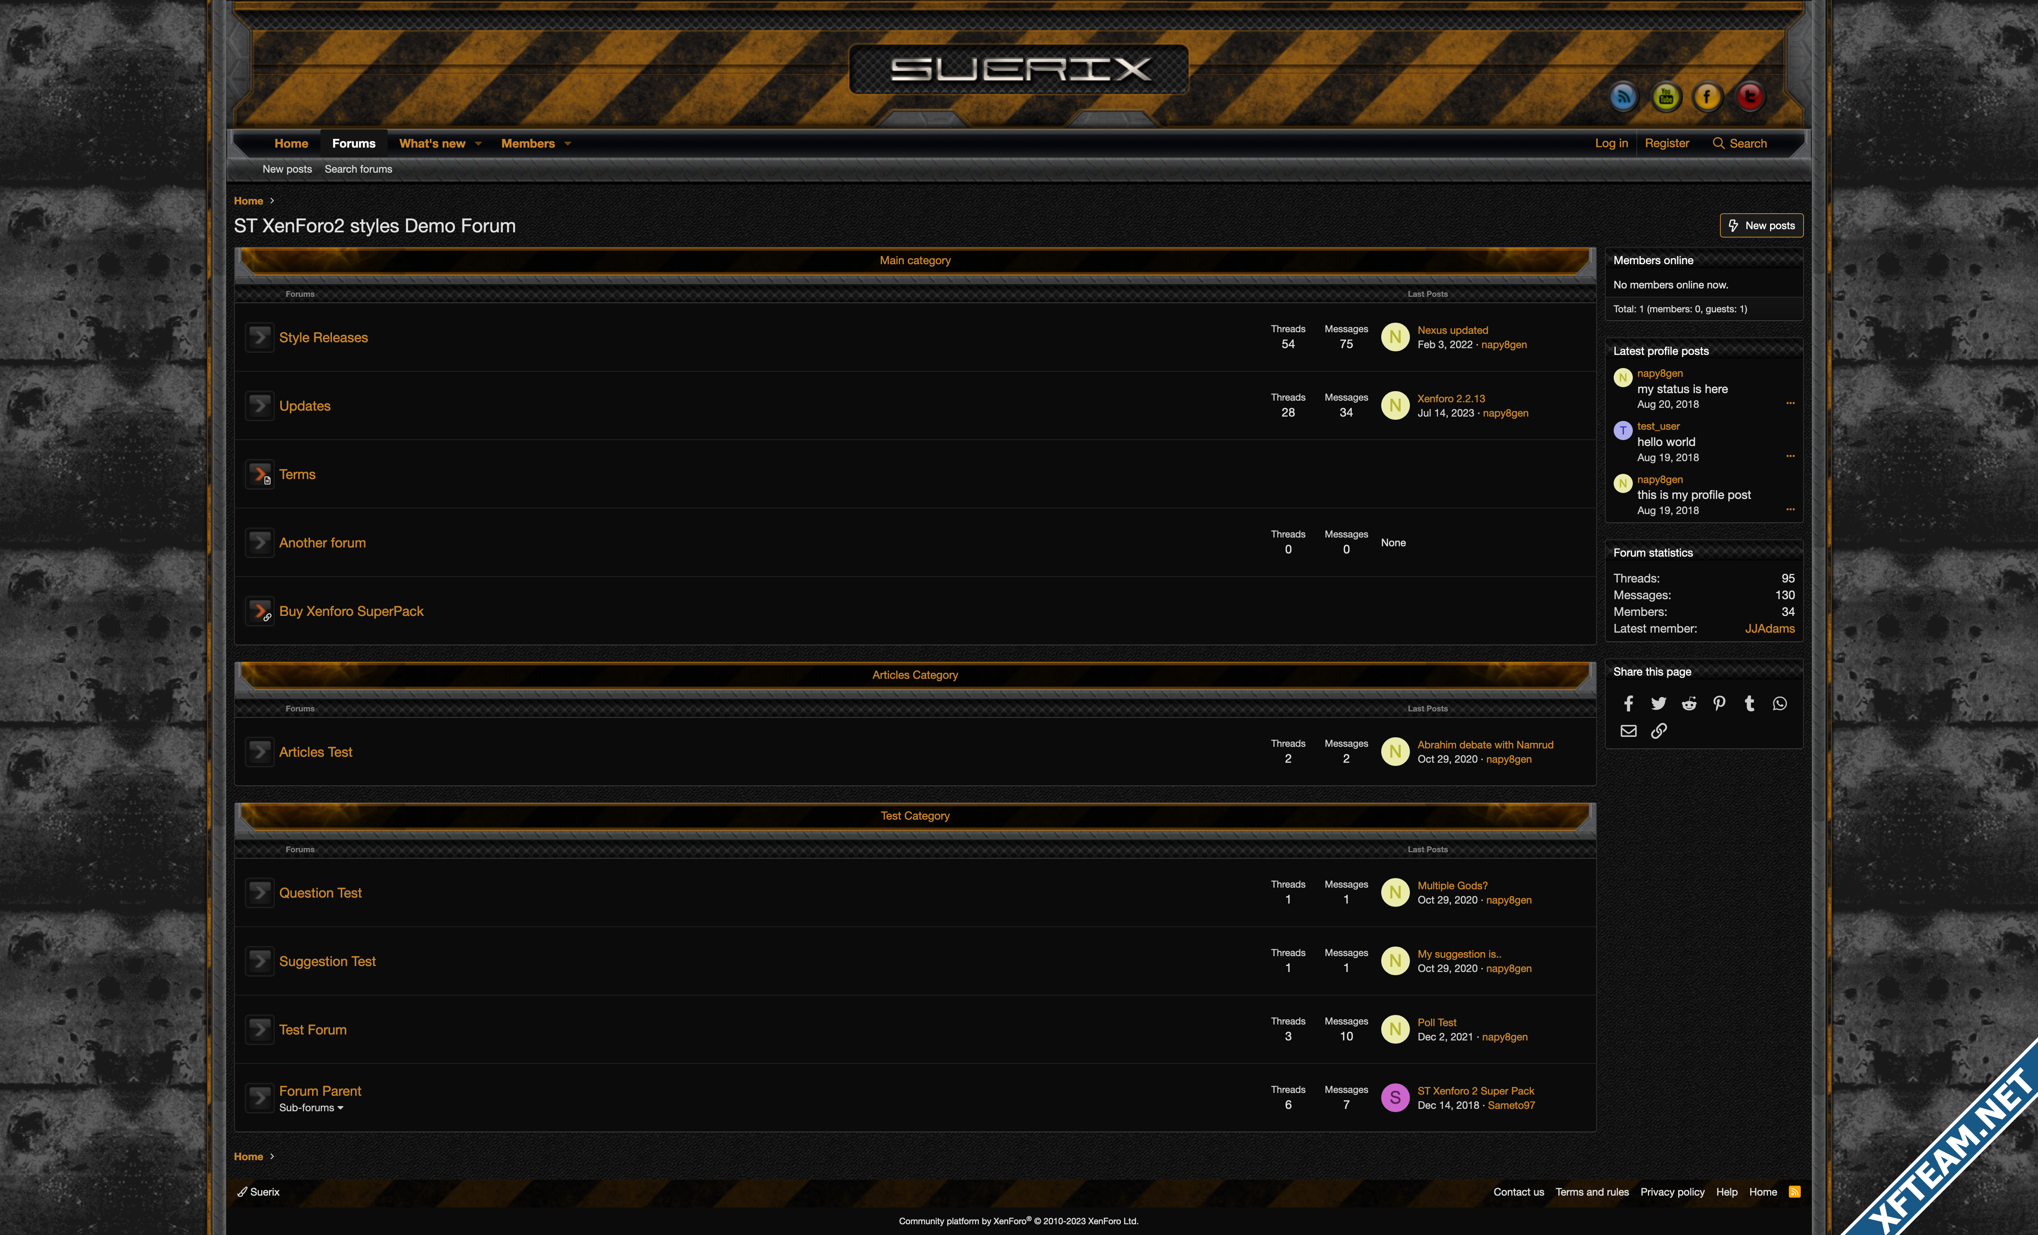This screenshot has height=1235, width=2038.
Task: Select the Forums navigation tab
Action: (x=354, y=144)
